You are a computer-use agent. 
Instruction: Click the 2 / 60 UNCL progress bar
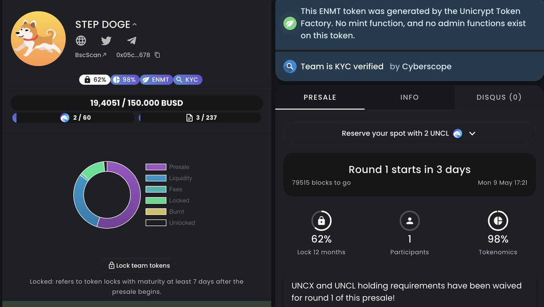coord(73,118)
